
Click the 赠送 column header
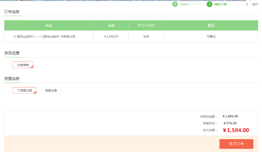pos(211,26)
